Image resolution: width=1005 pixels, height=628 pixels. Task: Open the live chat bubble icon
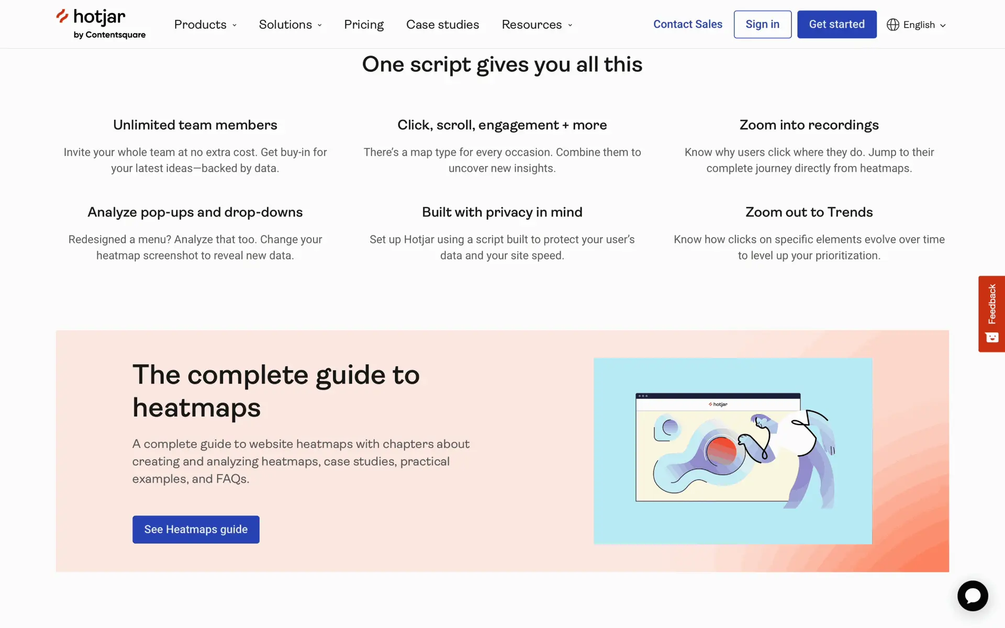point(972,596)
